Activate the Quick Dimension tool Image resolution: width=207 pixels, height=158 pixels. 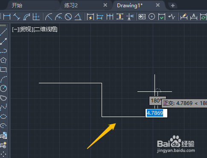pyautogui.click(x=90, y=17)
